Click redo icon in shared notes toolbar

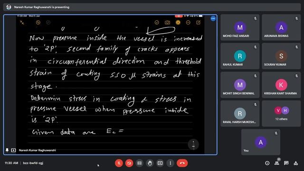(48, 22)
